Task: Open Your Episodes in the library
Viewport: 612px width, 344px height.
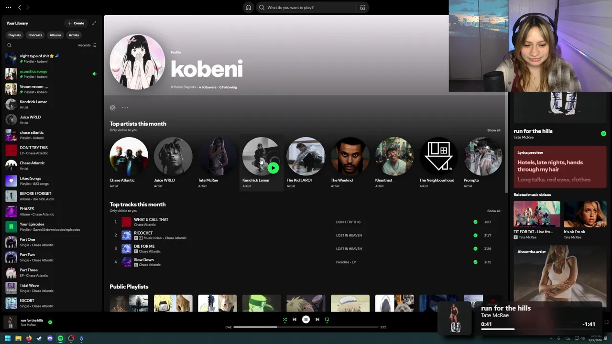Action: tap(52, 227)
